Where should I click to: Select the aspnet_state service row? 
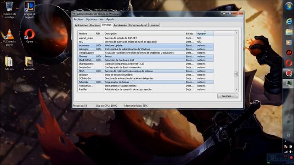click(146, 38)
